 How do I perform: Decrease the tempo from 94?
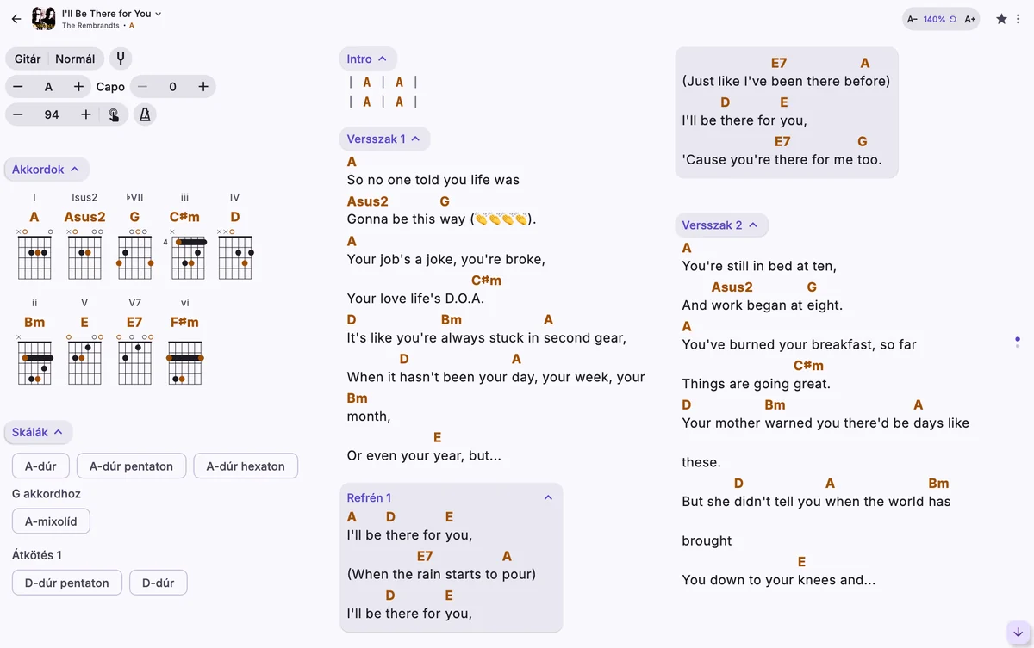[18, 114]
